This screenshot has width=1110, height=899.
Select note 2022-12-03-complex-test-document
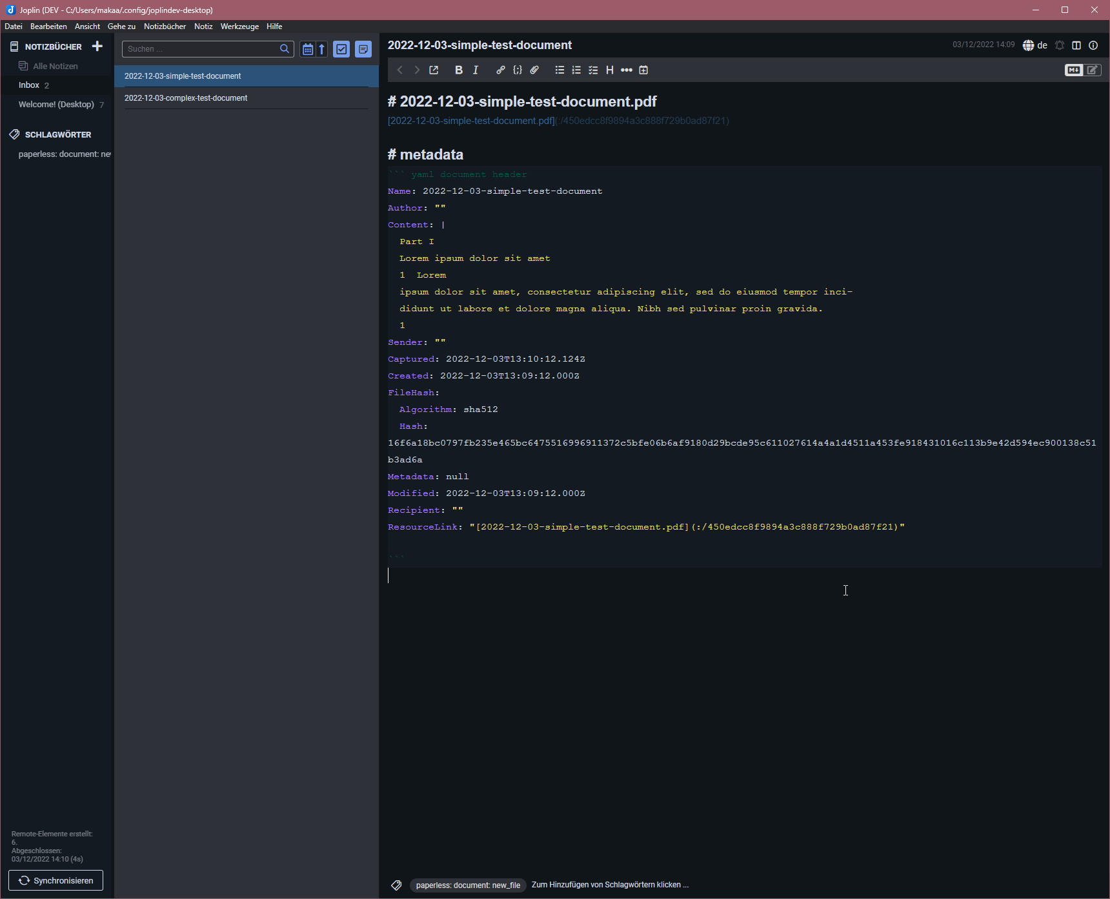pos(247,98)
